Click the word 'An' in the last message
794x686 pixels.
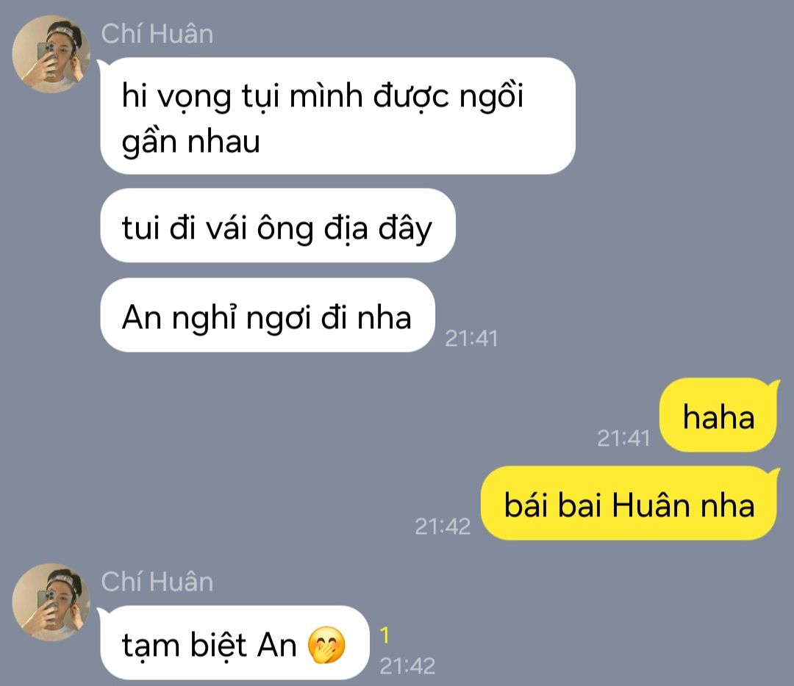tap(276, 645)
